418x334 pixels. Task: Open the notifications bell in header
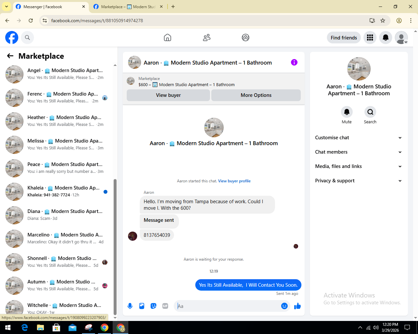point(386,38)
